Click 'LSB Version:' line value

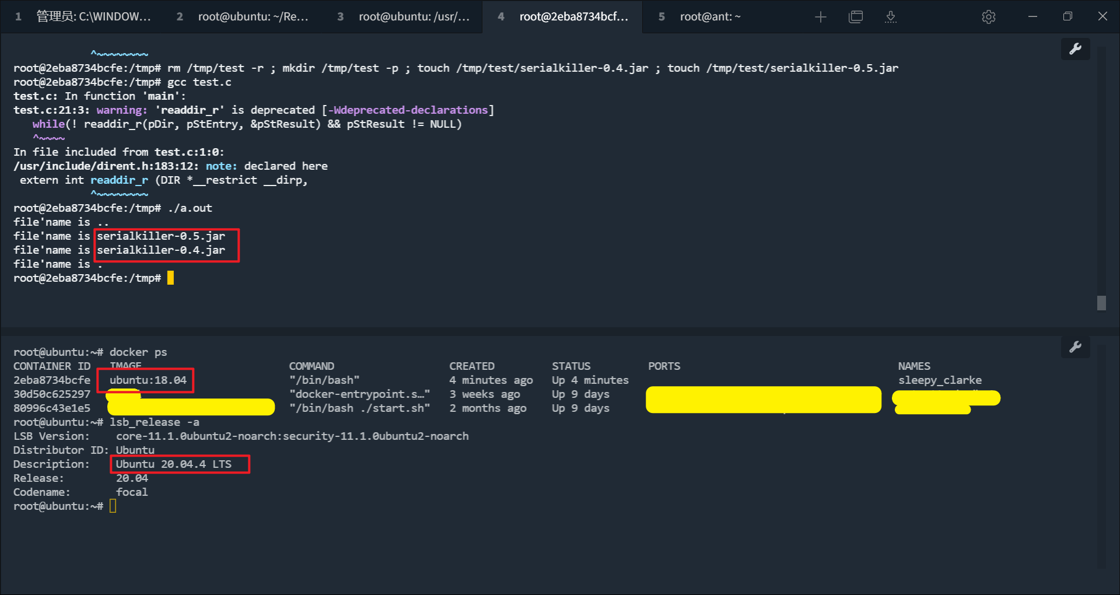pyautogui.click(x=292, y=436)
